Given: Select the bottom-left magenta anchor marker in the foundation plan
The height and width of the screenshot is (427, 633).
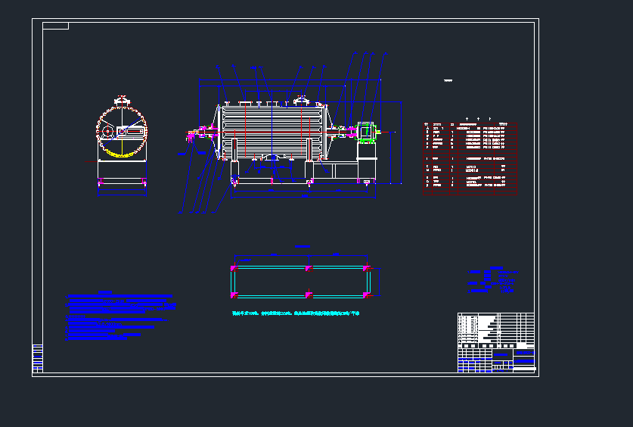Looking at the screenshot, I should pyautogui.click(x=234, y=295).
